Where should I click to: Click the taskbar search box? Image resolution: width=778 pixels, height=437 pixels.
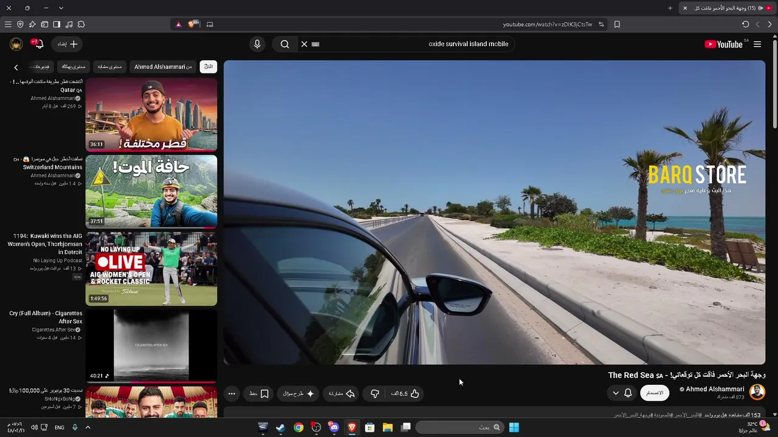[x=460, y=427]
